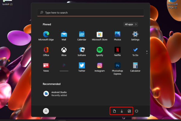The height and width of the screenshot is (121, 181).
Task: Open Microsoft Store
Action: click(x=100, y=36)
